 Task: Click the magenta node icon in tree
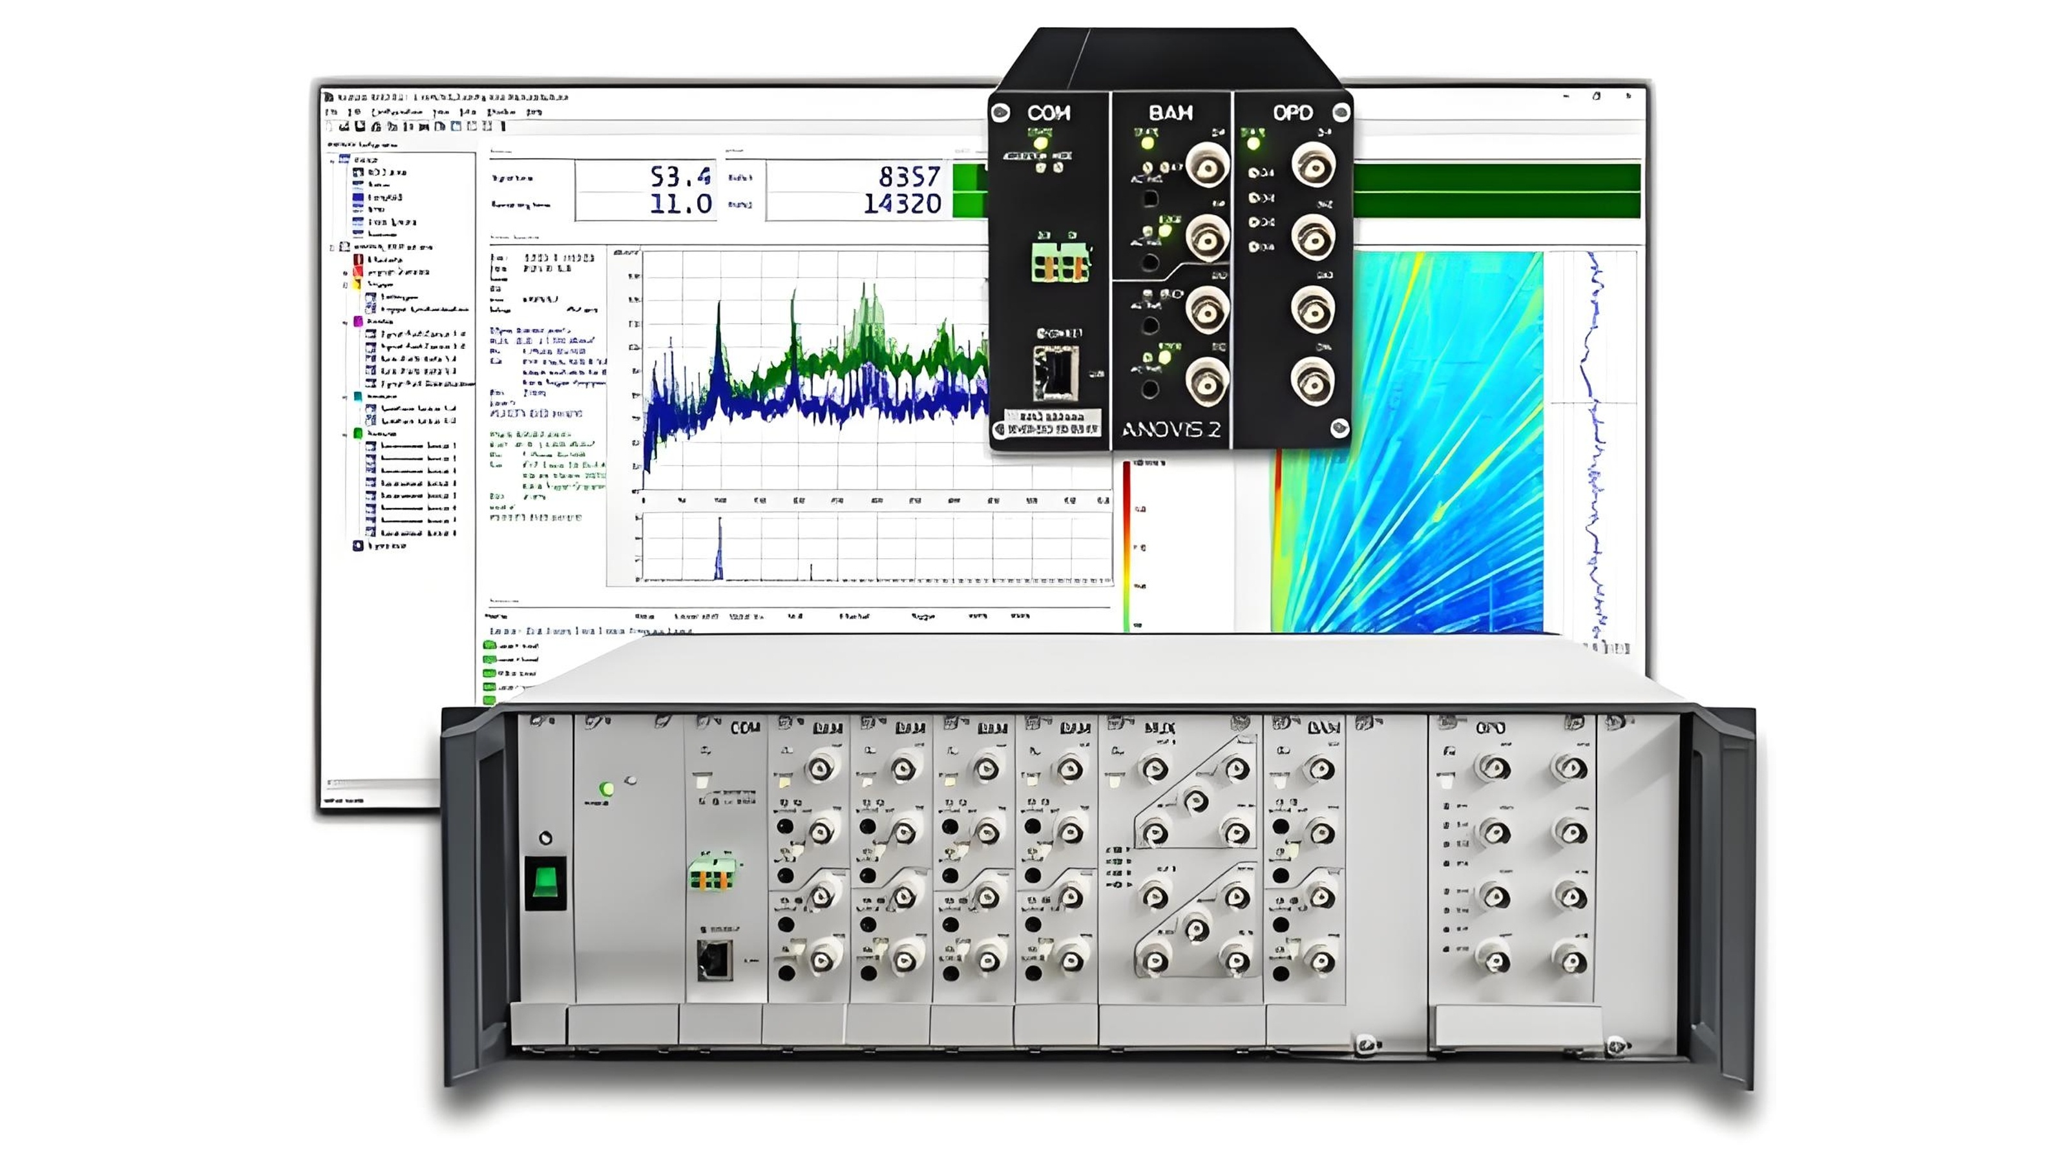[359, 321]
